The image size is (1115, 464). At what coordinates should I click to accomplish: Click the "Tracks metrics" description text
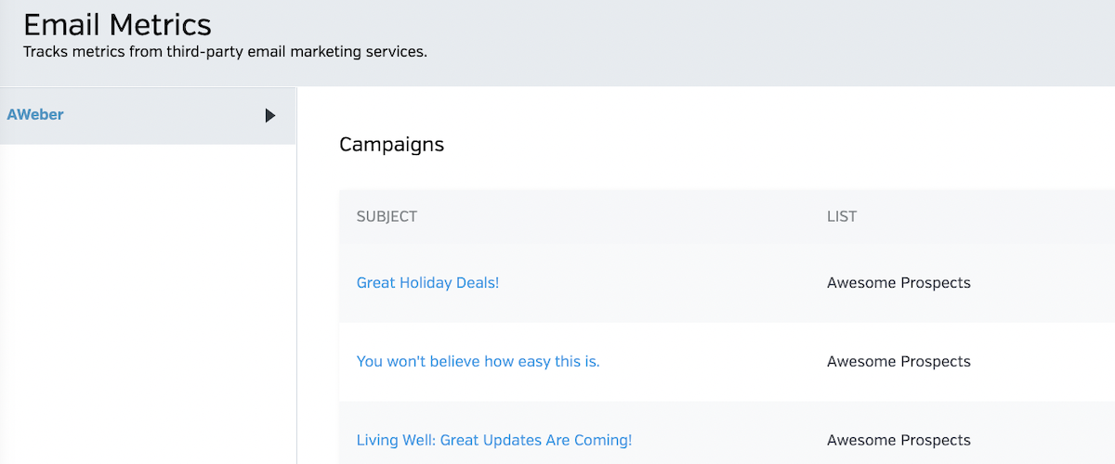click(224, 52)
